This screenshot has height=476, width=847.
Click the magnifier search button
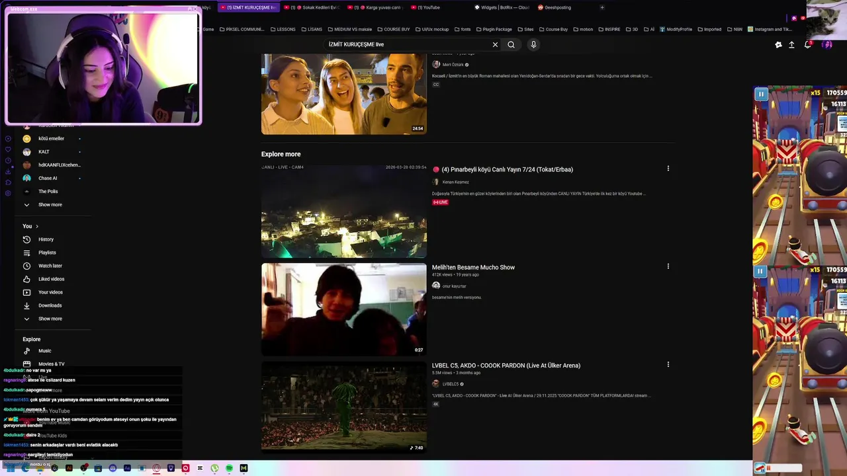click(511, 44)
